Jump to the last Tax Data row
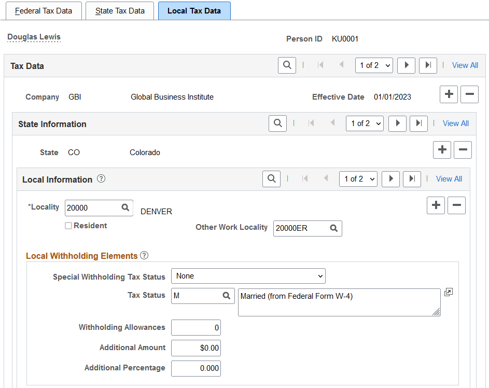The image size is (489, 388). click(428, 65)
